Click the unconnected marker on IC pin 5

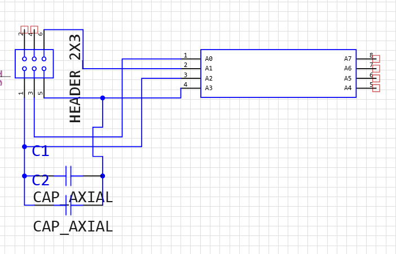pos(376,88)
